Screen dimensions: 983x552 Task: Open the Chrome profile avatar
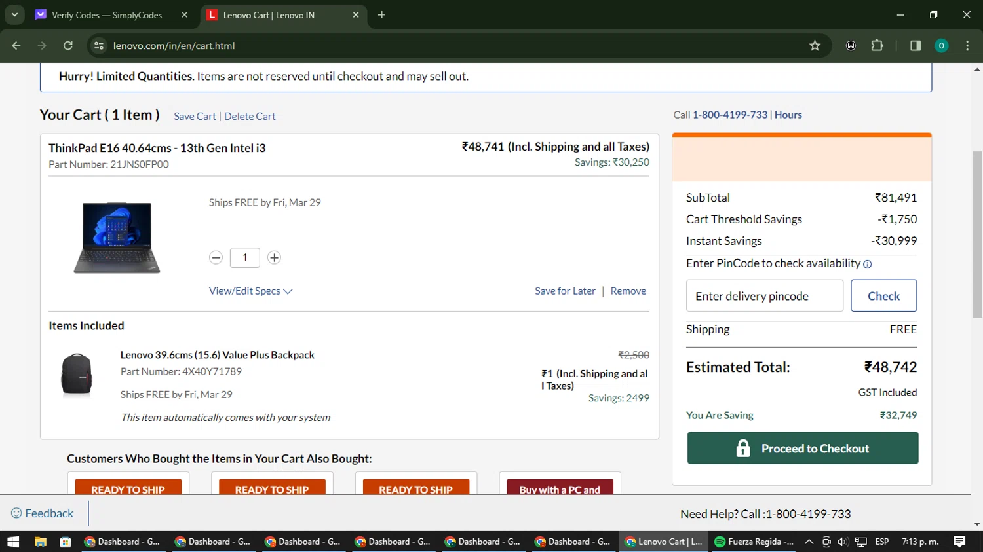[x=941, y=46]
